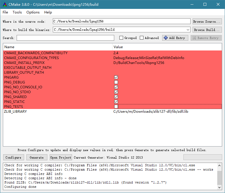Viewport: 225px width, 193px height.
Task: Open the Tools menu
Action: [x=17, y=12]
